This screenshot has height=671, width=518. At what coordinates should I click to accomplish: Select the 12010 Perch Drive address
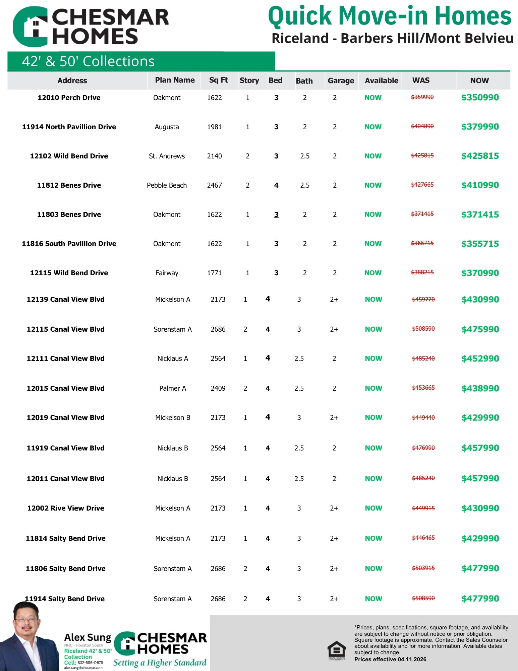pos(69,98)
